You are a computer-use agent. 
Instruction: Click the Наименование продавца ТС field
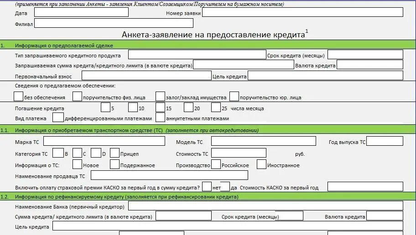[170, 175]
